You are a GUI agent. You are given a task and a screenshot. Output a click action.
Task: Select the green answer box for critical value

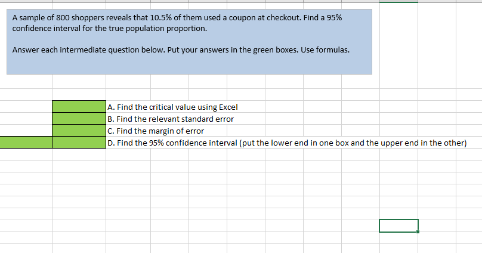tap(79, 106)
